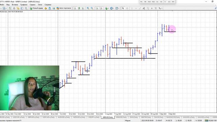217x122 pixels.
Task: Open the Terminal panel icon
Action: pyautogui.click(x=22, y=8)
